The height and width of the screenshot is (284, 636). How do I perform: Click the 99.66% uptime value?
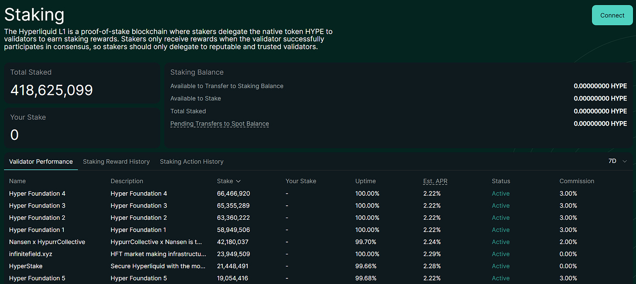point(366,266)
